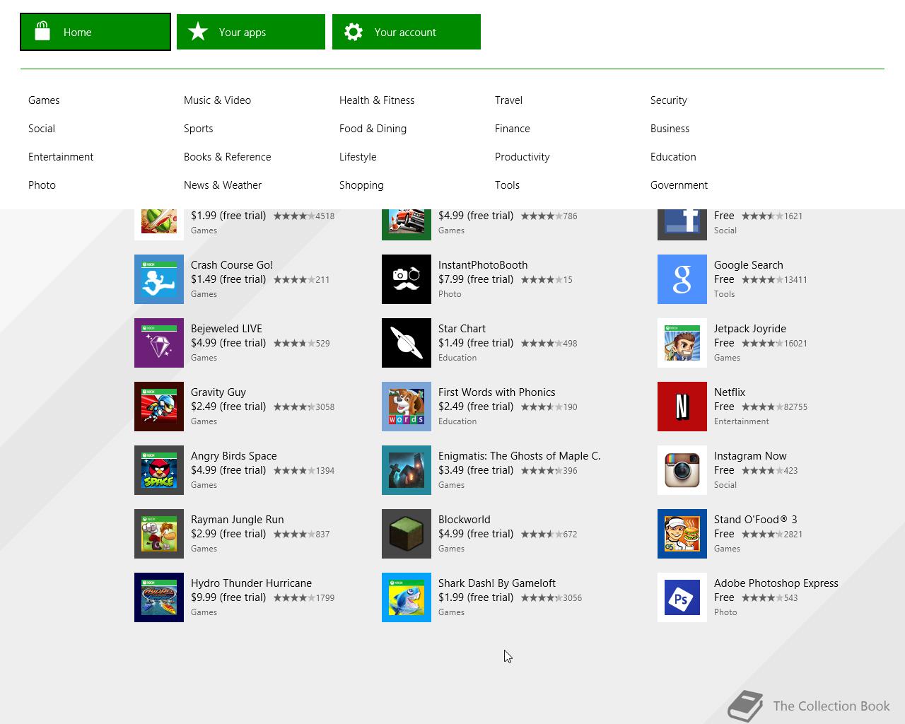Click the Bejeweled LIVE diamond icon
Image resolution: width=905 pixels, height=724 pixels.
tap(159, 343)
